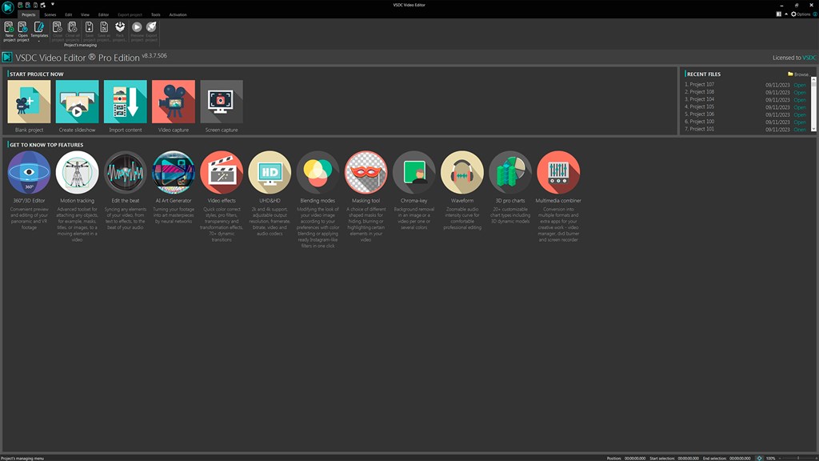Select the Project 106 recent file row
Screen dimensions: 819x461
click(745, 114)
